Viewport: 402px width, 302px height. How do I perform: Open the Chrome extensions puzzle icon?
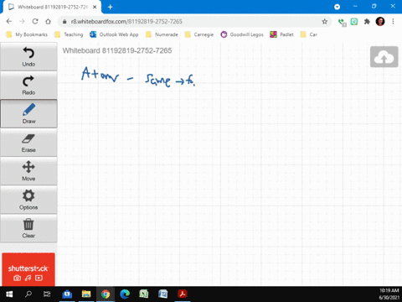tap(367, 22)
